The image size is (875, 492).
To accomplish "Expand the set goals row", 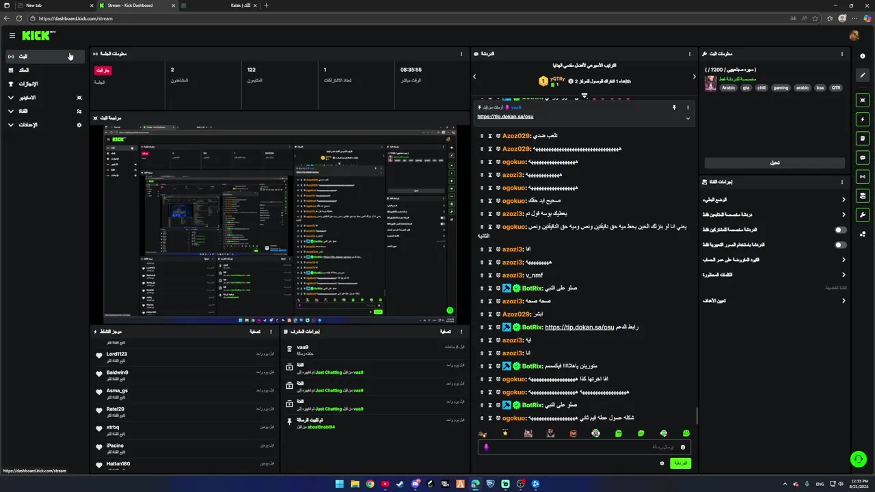I will (775, 301).
